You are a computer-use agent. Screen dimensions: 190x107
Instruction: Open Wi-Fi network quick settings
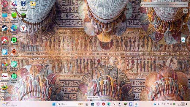[168, 104]
